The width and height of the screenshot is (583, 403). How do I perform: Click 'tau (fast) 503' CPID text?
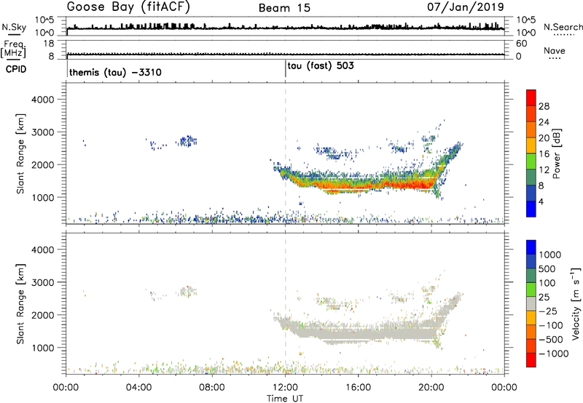point(321,66)
